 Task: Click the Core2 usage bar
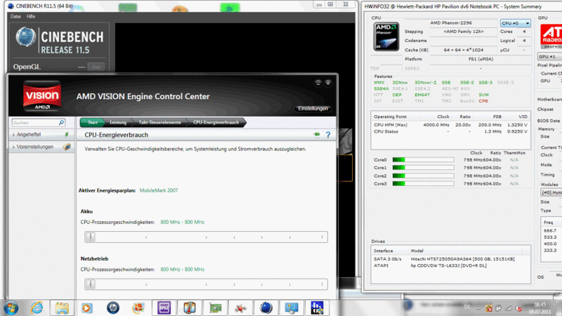click(424, 176)
